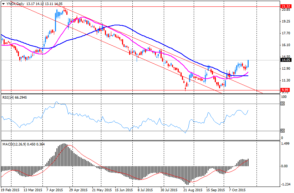The width and height of the screenshot is (294, 193).
Task: Click the 15 Sep 2015 date label
Action: click(x=216, y=190)
